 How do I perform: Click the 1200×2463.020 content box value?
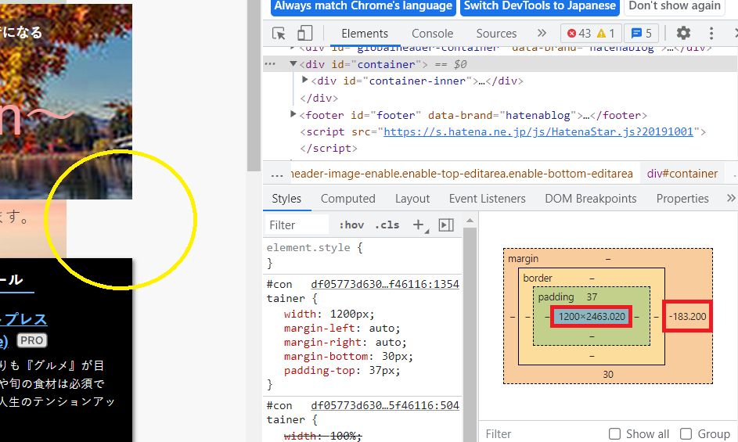coord(592,316)
